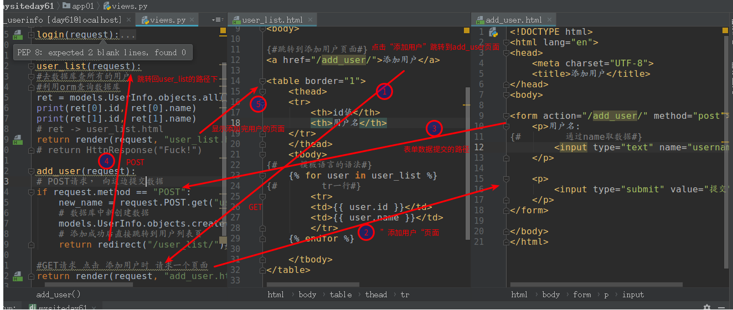
Task: Click '<td>{{ user.id }}</td>' in user_list.html
Action: tap(371, 207)
